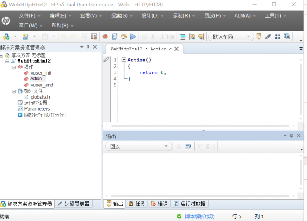Click the record button in toolbar
This screenshot has width=307, height=221.
[105, 36]
